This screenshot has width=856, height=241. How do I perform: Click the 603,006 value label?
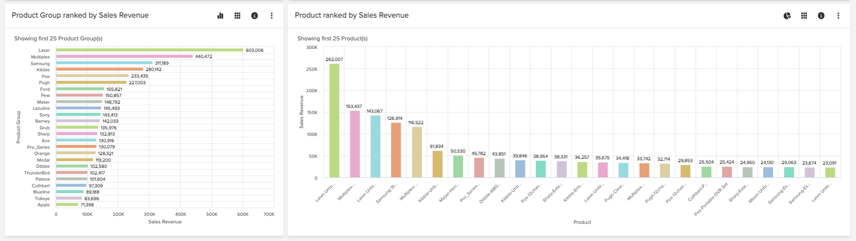tap(255, 50)
